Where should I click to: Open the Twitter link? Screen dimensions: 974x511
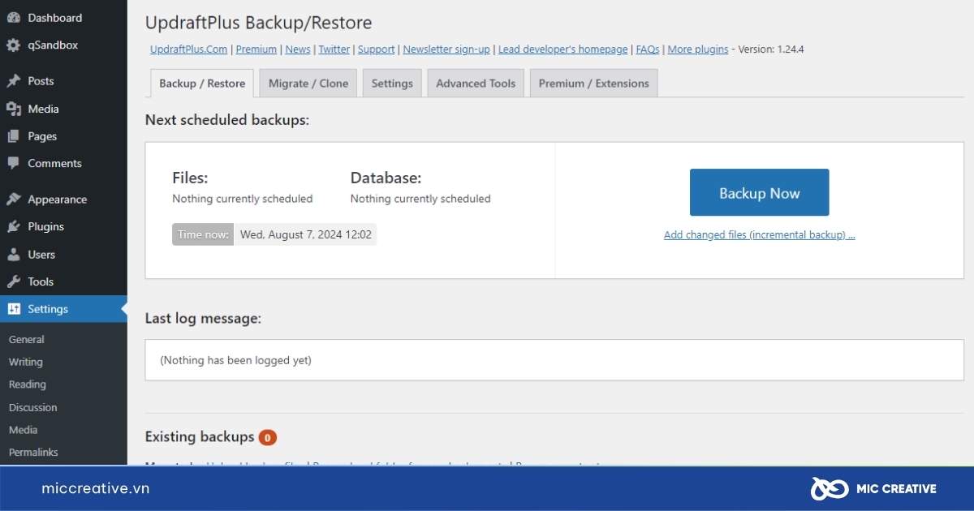coord(334,49)
